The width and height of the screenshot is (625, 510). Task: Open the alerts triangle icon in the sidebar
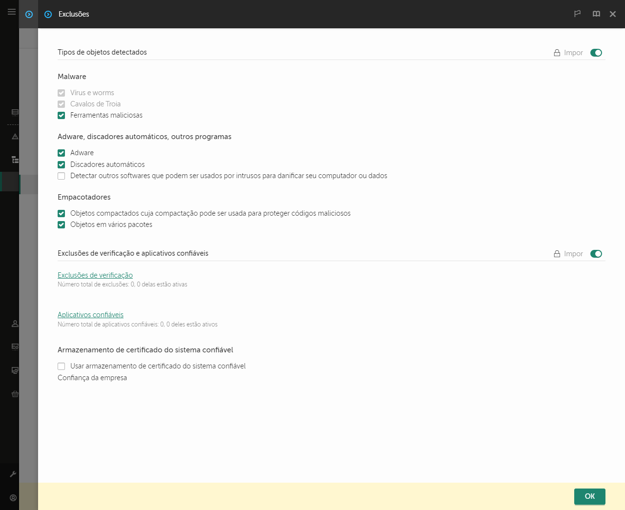tap(15, 136)
